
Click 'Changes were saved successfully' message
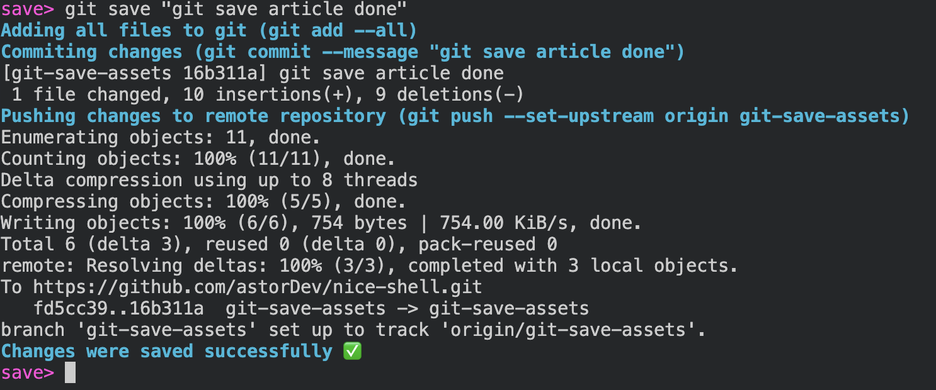coord(166,351)
